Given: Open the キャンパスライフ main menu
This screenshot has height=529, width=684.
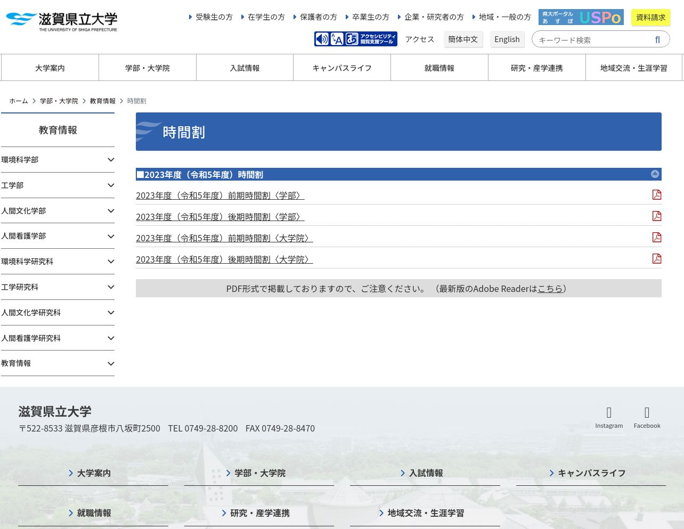Looking at the screenshot, I should (342, 68).
